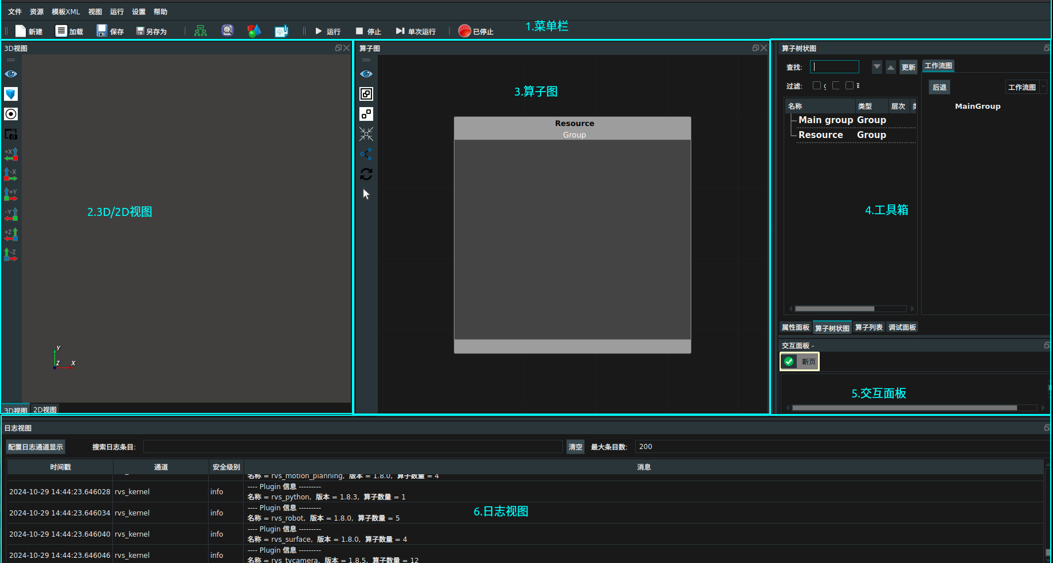Image resolution: width=1053 pixels, height=563 pixels.
Task: Trigger 单次运行 single-step run
Action: point(416,32)
